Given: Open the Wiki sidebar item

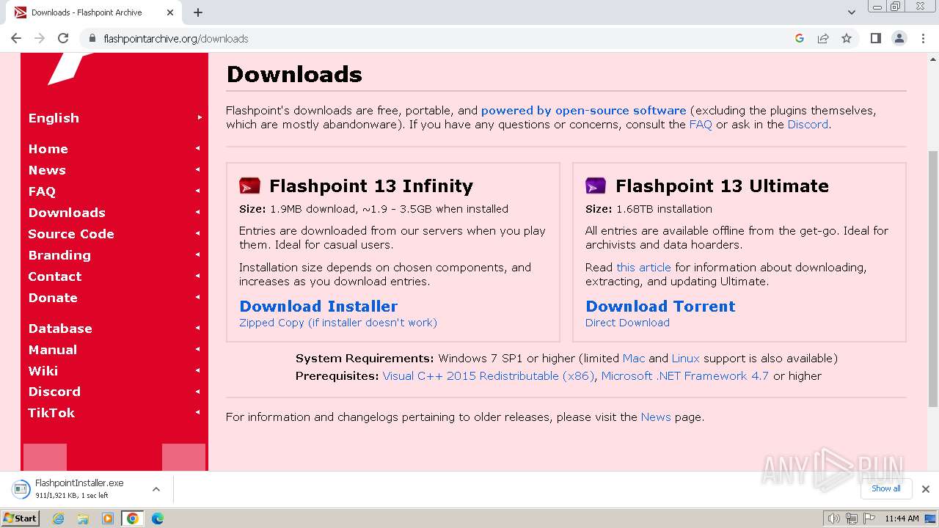Looking at the screenshot, I should (x=114, y=371).
